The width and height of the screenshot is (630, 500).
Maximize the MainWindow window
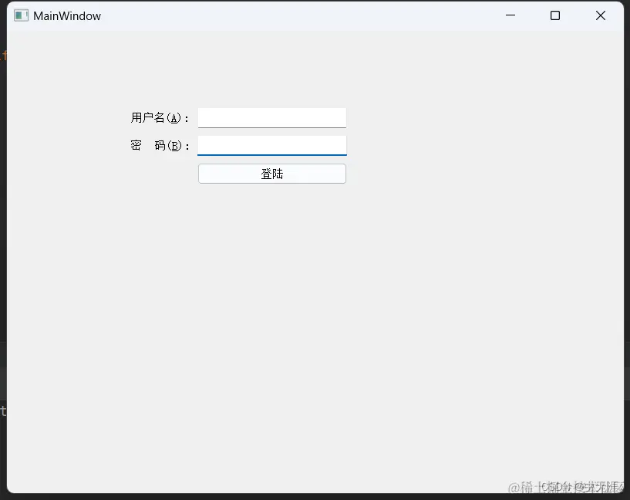(x=555, y=15)
